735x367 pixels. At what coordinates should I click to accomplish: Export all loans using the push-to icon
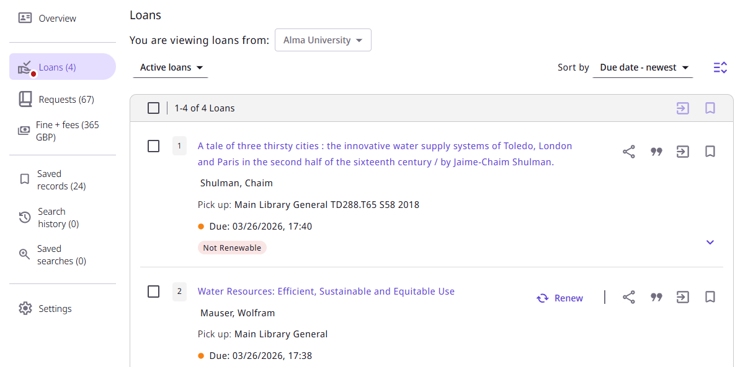[x=683, y=108]
